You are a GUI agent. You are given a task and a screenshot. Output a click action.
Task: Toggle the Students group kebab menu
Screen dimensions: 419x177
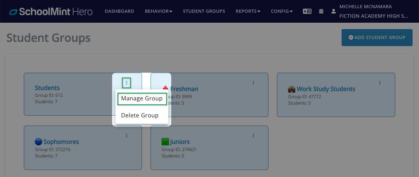click(x=127, y=83)
